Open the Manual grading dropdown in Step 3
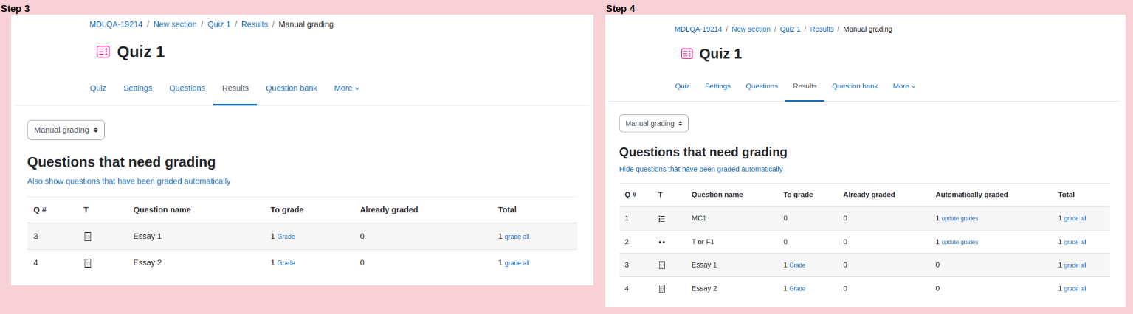Viewport: 1133px width, 314px height. [x=66, y=130]
